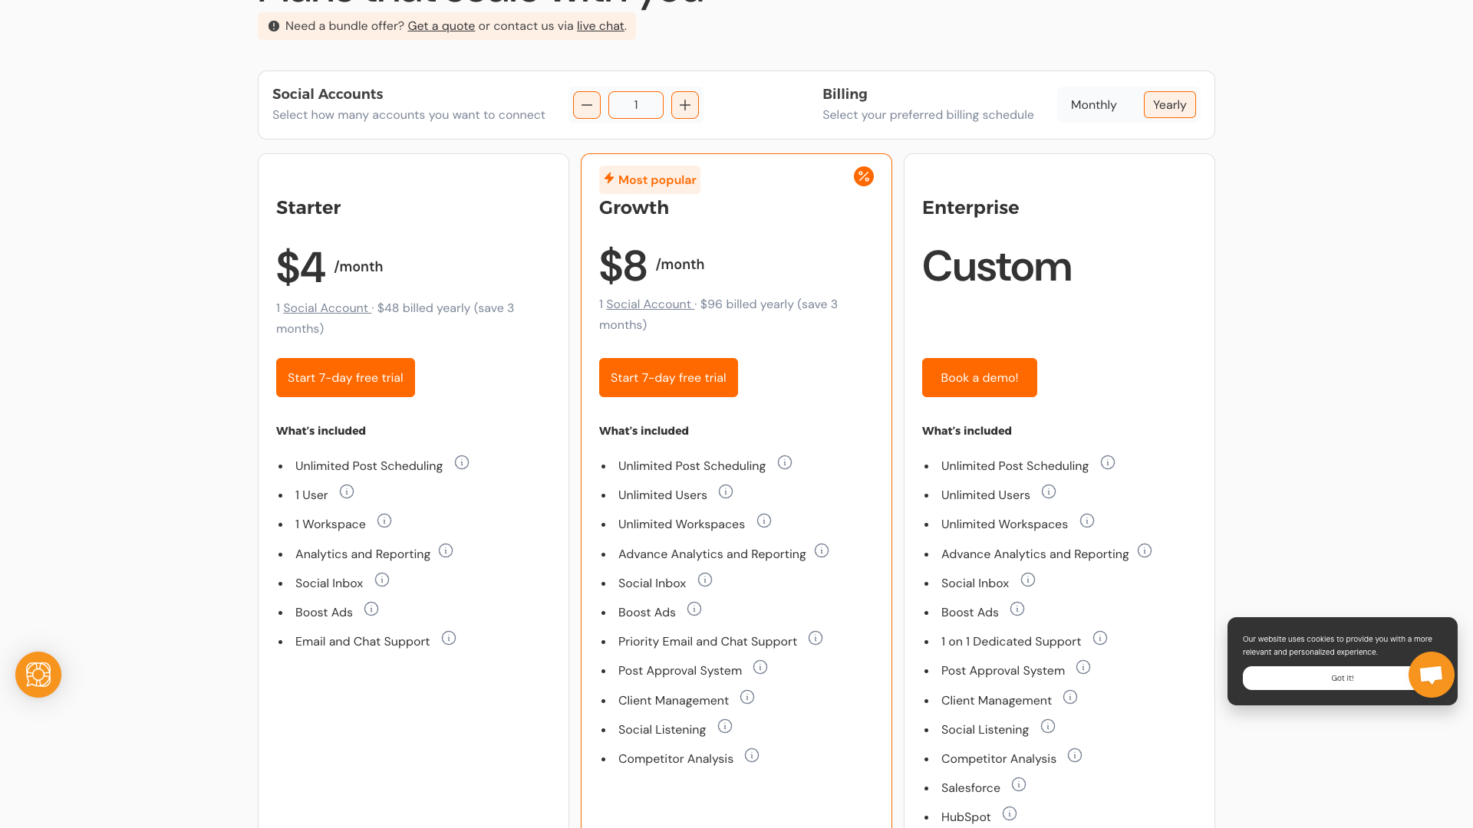Open the Get a quote link
The width and height of the screenshot is (1473, 828).
click(441, 25)
